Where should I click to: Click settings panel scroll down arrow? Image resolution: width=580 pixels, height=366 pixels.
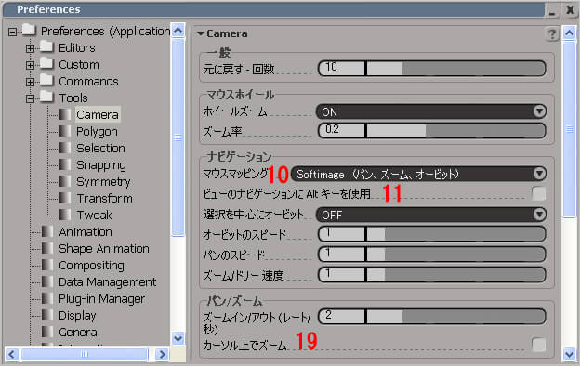tap(569, 354)
